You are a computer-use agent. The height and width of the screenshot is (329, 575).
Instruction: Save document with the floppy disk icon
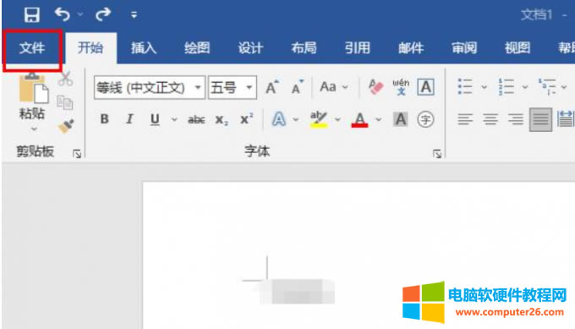tap(32, 14)
